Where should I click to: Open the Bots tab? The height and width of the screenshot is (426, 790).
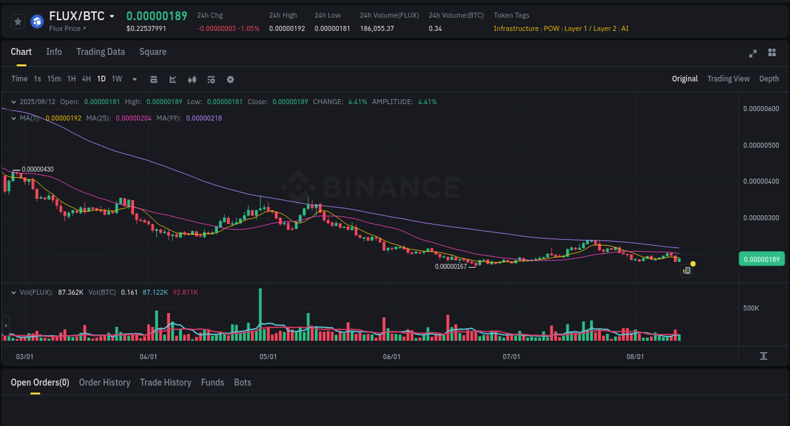[243, 382]
